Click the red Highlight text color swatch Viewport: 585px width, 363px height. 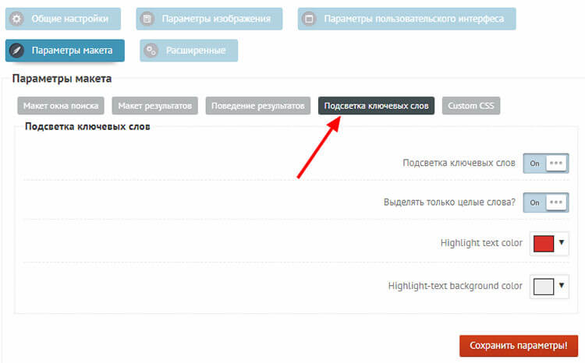click(x=543, y=243)
